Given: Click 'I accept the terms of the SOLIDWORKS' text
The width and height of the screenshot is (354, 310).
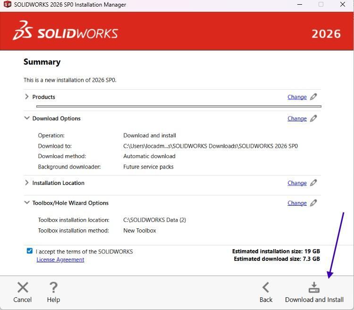Looking at the screenshot, I should click(84, 251).
